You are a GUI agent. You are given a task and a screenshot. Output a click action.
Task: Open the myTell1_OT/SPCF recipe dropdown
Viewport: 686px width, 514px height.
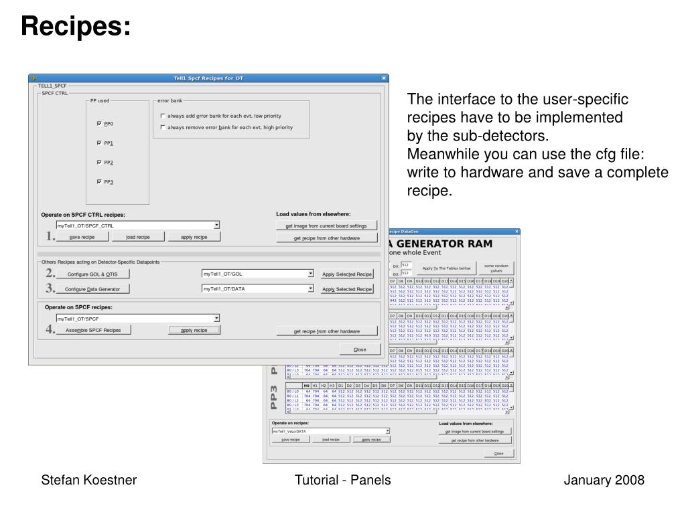pyautogui.click(x=216, y=319)
